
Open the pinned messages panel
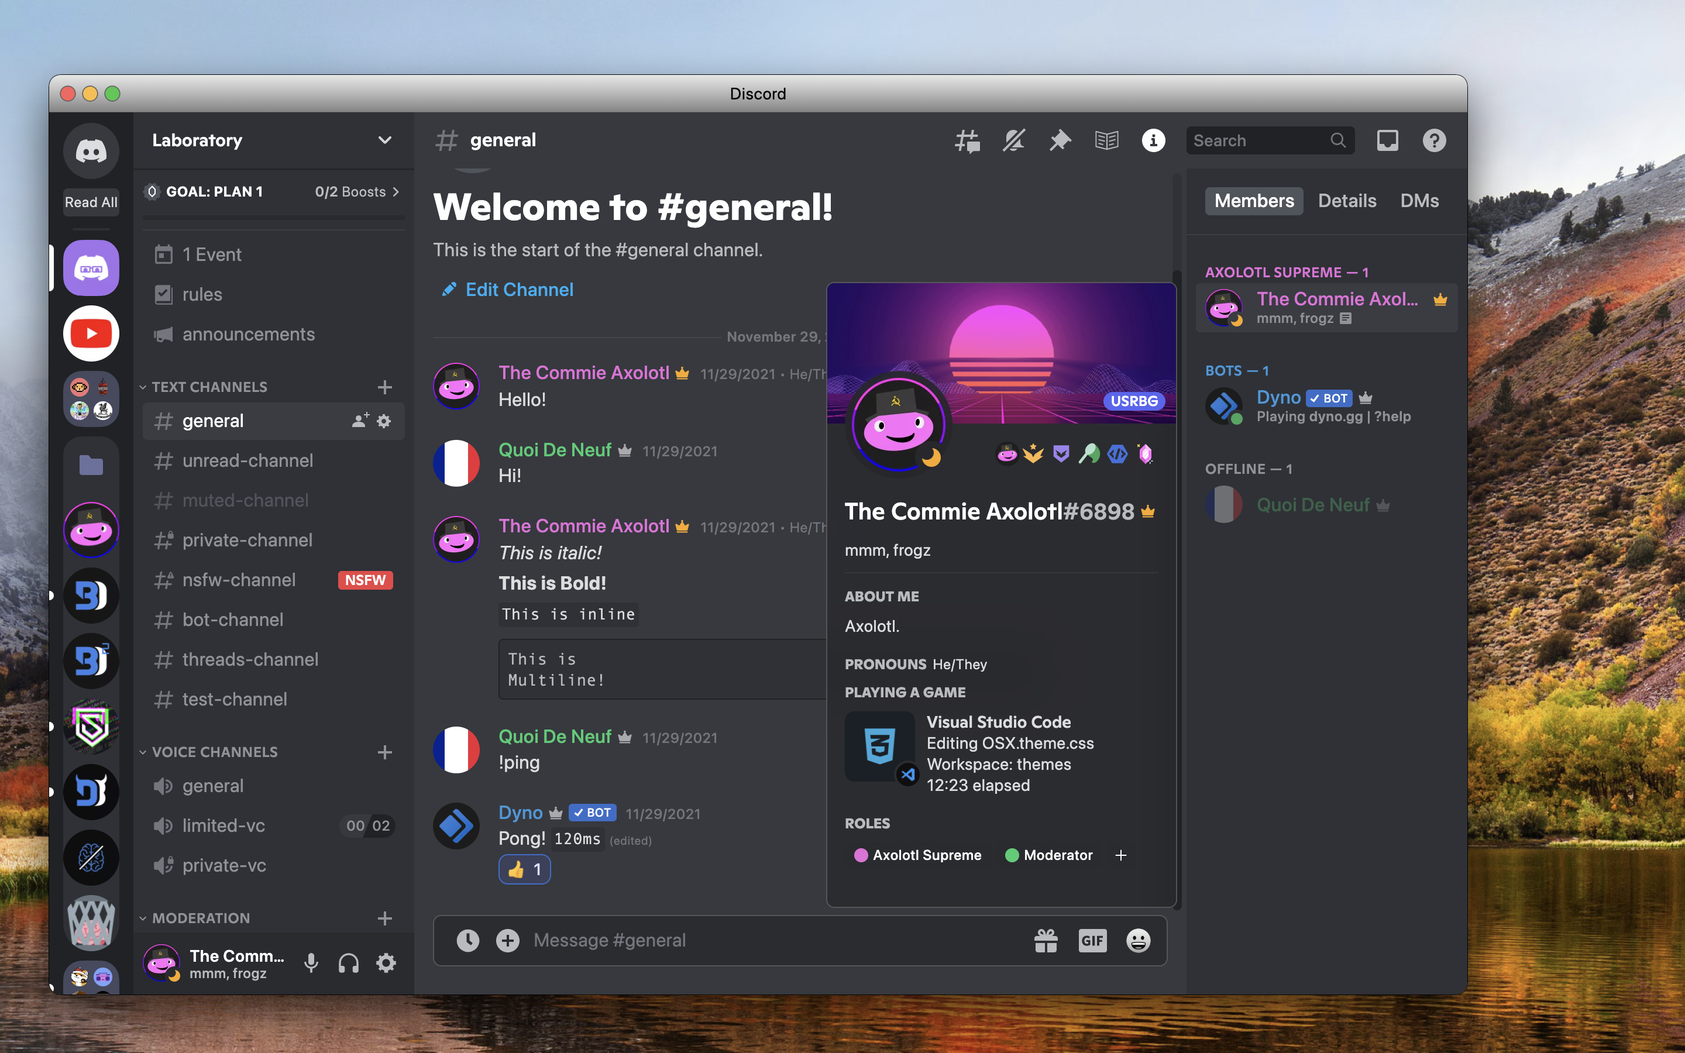pos(1060,140)
